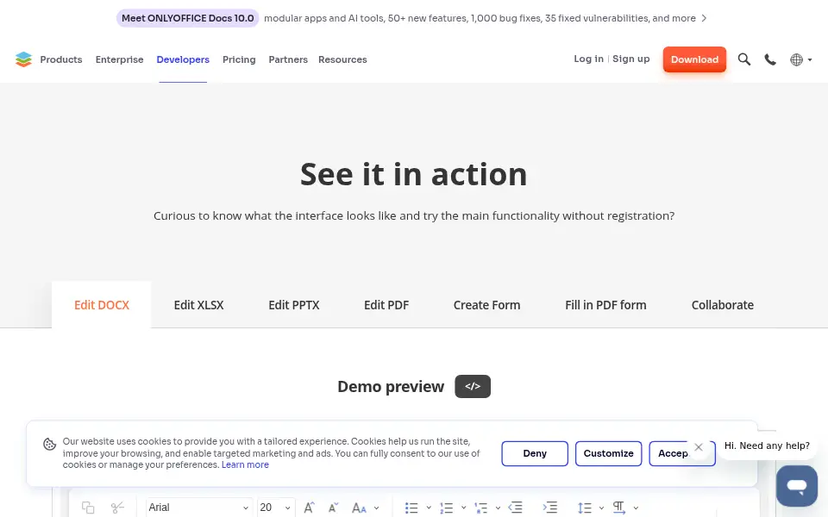Click the phone contact icon
The image size is (828, 517).
click(770, 59)
